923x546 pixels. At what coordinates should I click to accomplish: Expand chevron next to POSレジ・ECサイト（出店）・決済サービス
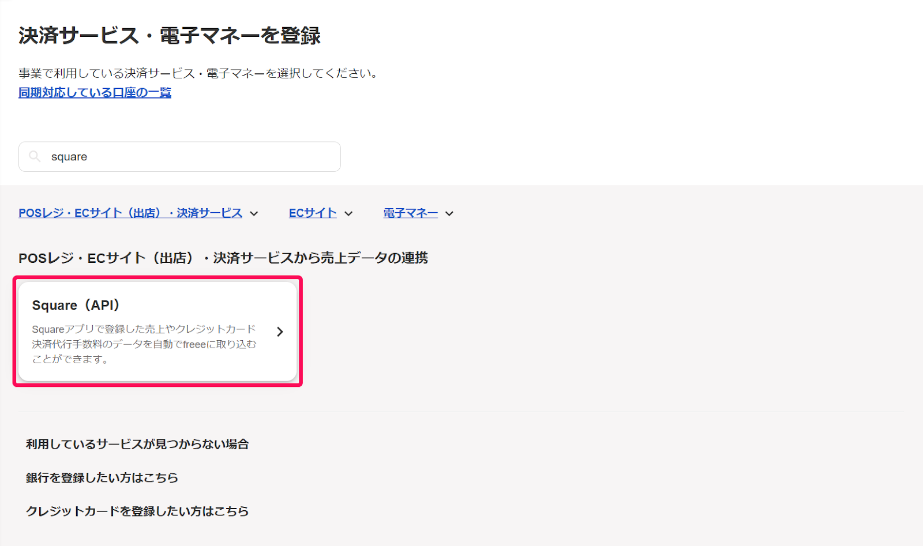point(254,213)
